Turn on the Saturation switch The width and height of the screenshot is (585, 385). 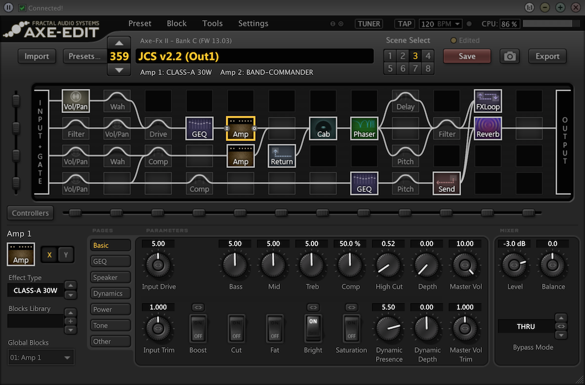pyautogui.click(x=351, y=328)
